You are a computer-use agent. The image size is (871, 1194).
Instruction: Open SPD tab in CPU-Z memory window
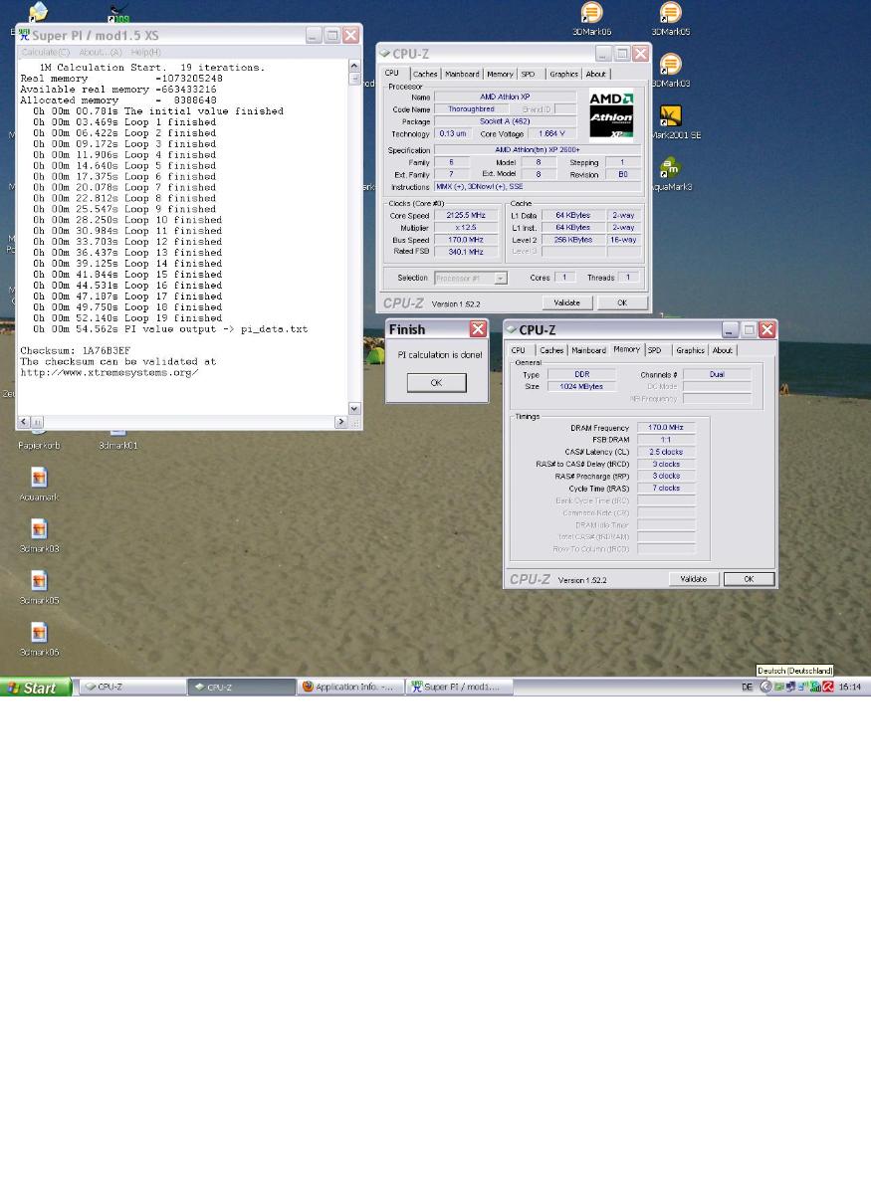pos(654,350)
